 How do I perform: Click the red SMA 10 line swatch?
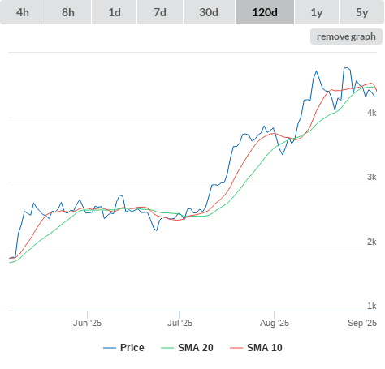click(236, 348)
